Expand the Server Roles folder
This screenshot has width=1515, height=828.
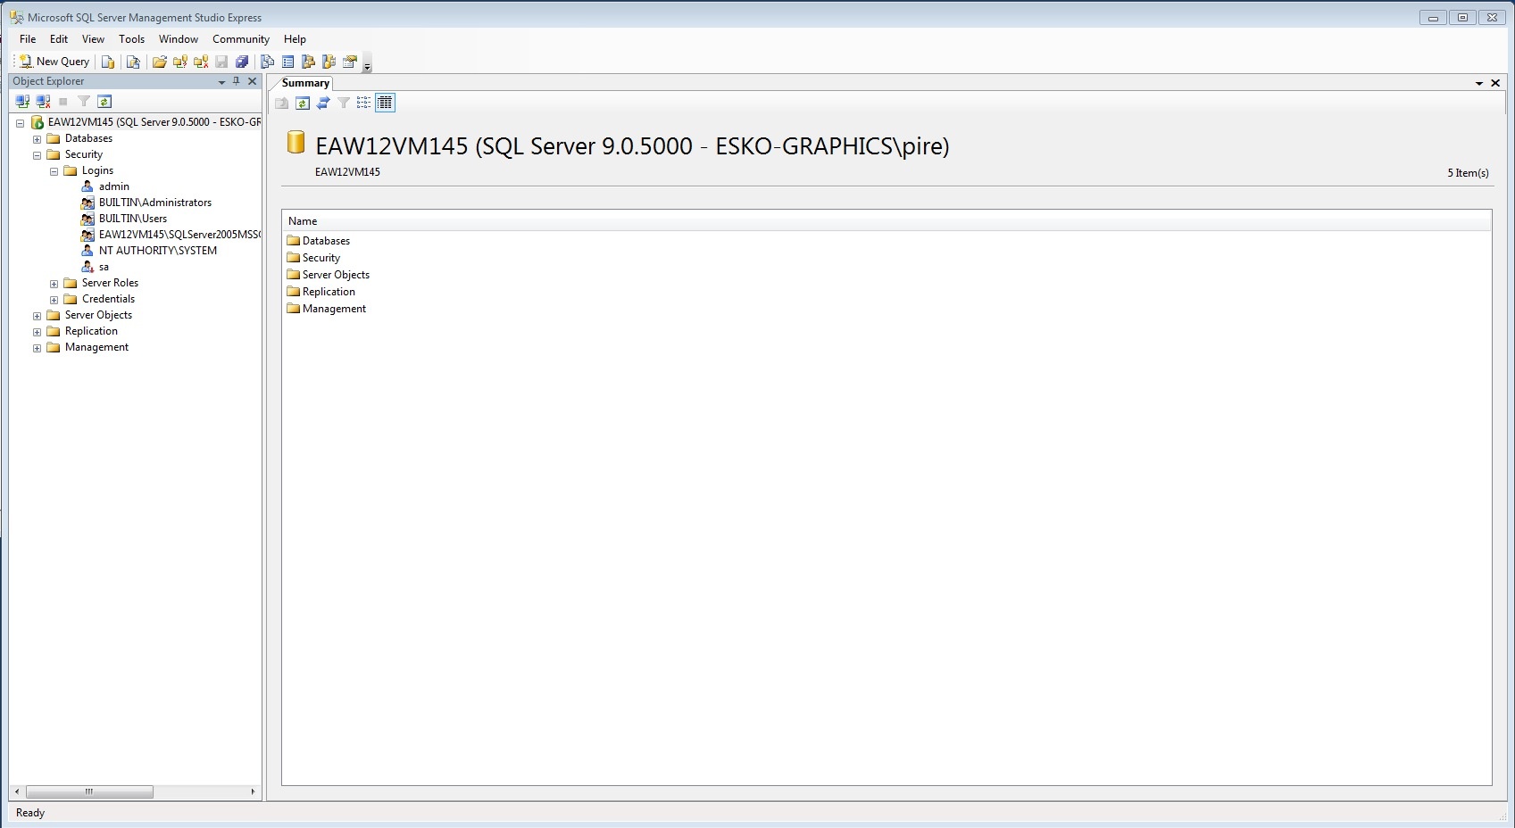54,283
